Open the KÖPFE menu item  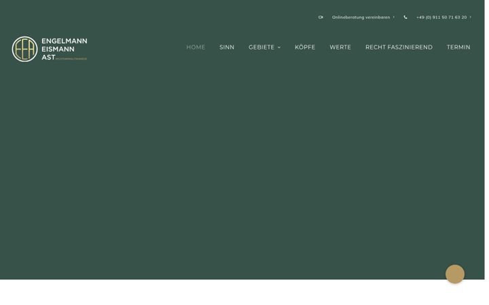point(305,47)
